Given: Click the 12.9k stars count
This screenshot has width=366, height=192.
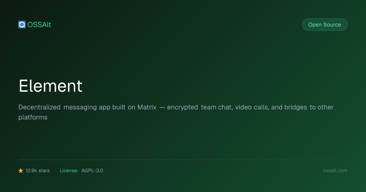Looking at the screenshot, I should [38, 171].
